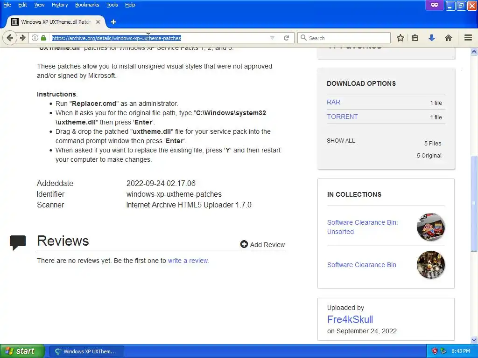Open the Edit menu
The image size is (478, 358).
point(22,5)
